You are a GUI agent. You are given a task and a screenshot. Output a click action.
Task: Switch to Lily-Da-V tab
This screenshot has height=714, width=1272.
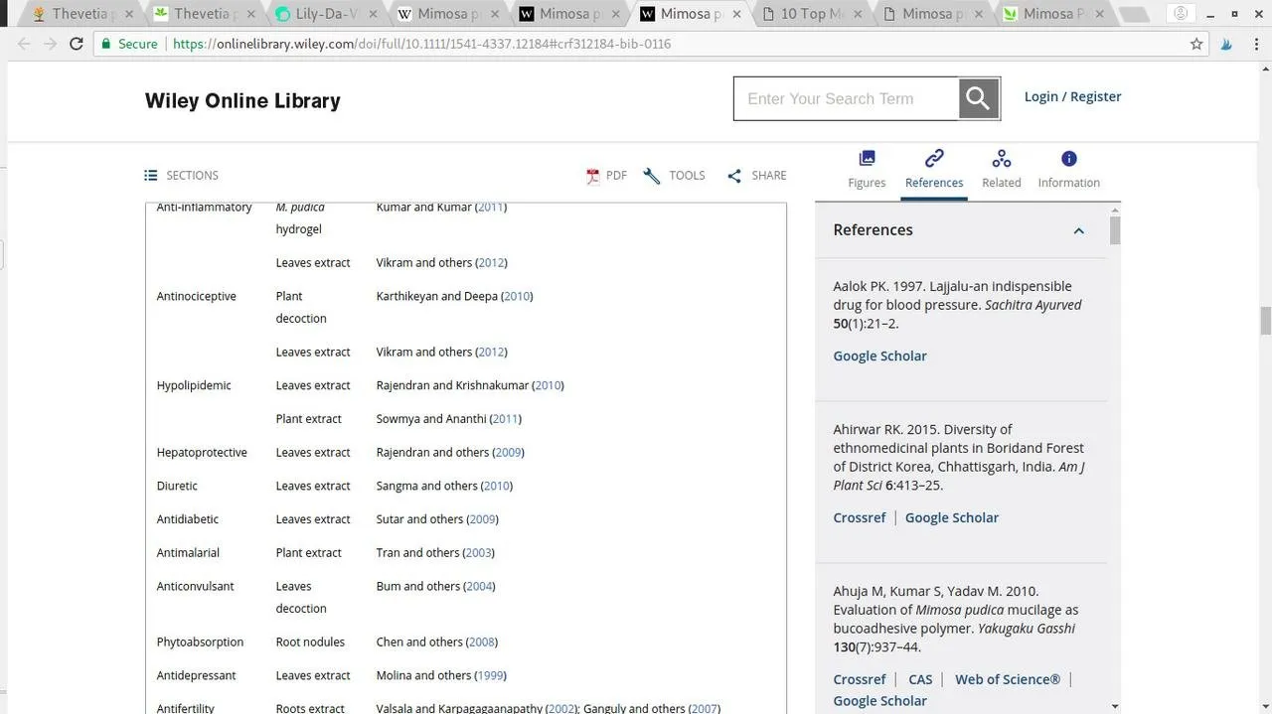click(x=327, y=14)
